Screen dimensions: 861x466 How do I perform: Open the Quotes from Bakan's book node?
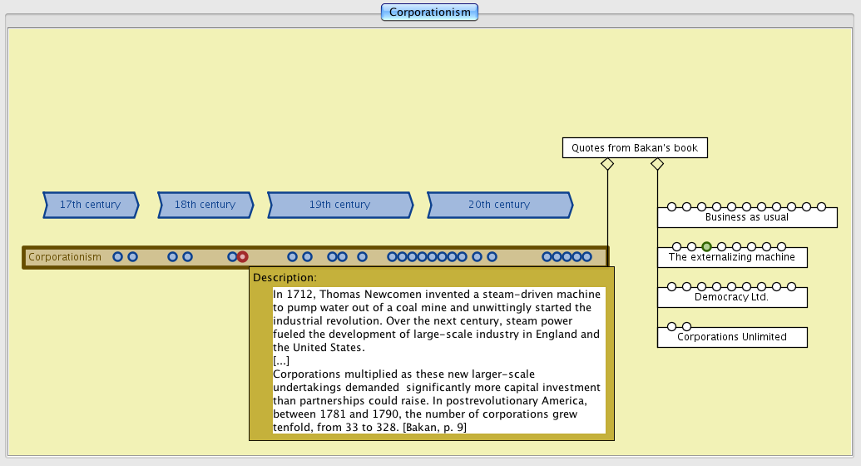click(x=635, y=148)
